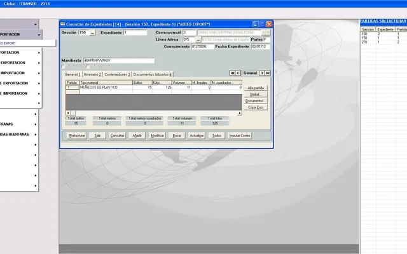Click Bultos column header
Viewport: 407px width, 254px height.
click(x=142, y=83)
